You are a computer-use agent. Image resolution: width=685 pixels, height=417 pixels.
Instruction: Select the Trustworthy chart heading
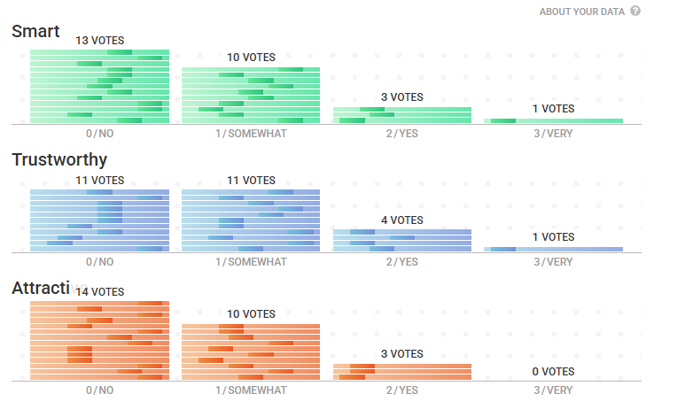59,159
